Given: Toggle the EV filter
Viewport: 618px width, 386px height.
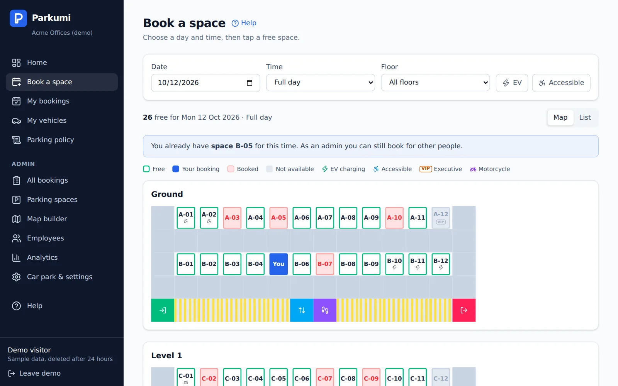Looking at the screenshot, I should [x=512, y=83].
